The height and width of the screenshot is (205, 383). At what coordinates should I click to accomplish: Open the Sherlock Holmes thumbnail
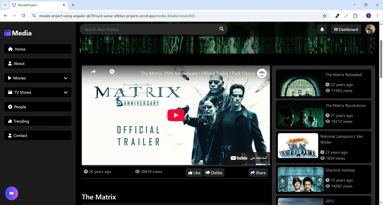pos(301,179)
